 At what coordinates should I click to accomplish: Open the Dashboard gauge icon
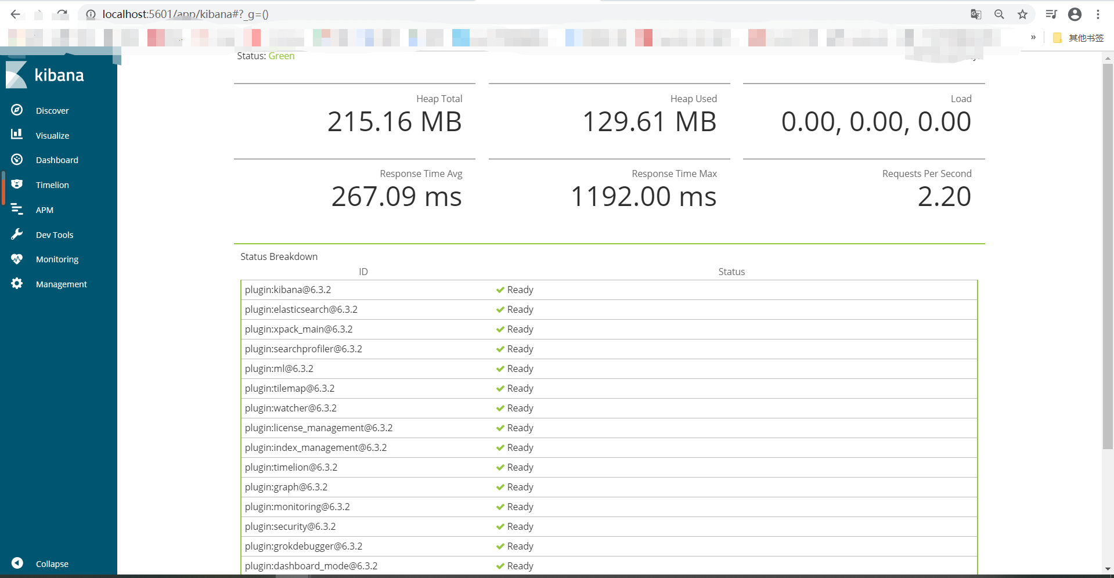click(x=17, y=159)
